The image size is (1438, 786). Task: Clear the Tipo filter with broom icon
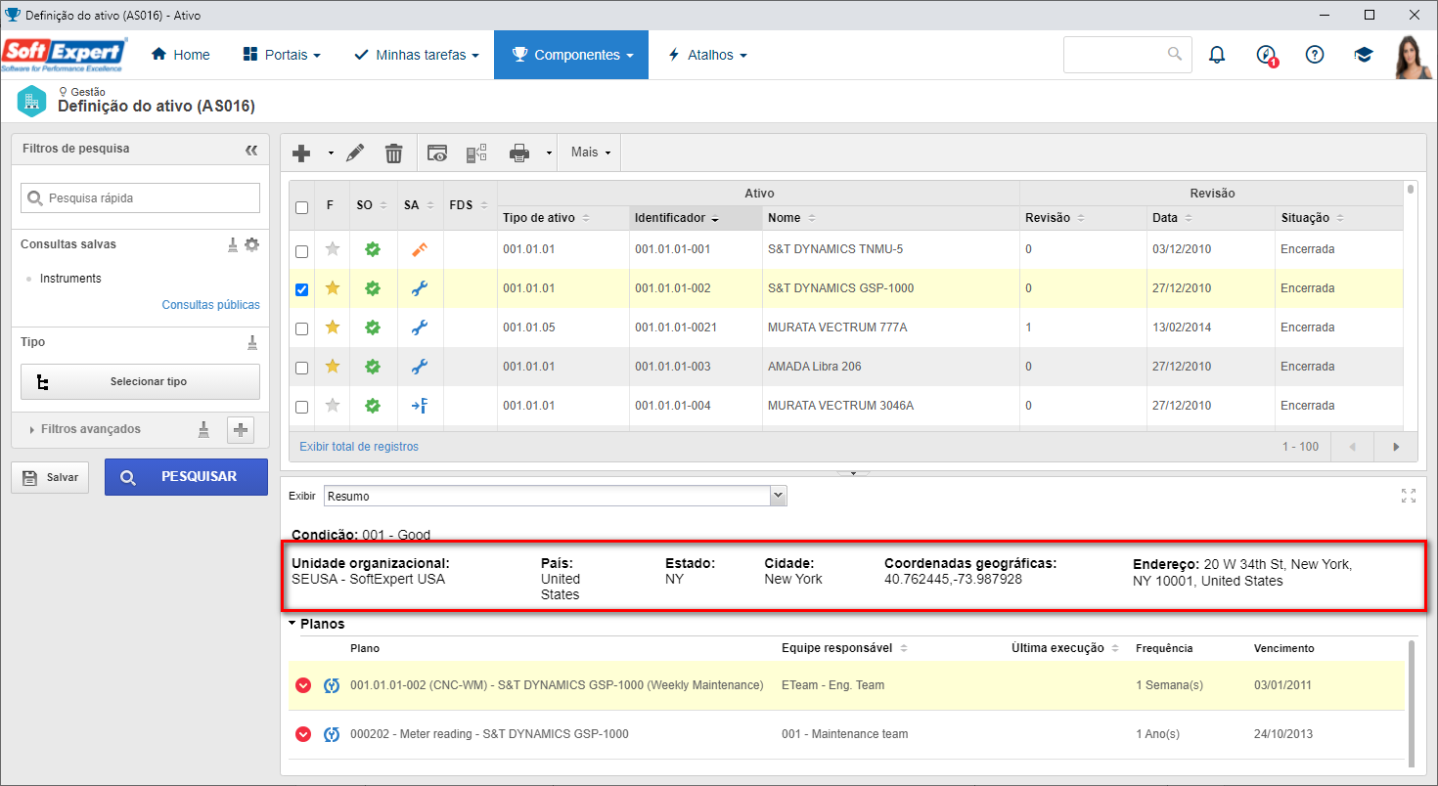coord(252,342)
